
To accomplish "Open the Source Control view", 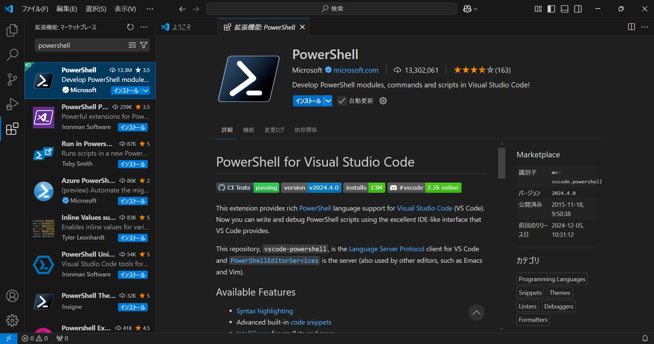I will click(12, 79).
